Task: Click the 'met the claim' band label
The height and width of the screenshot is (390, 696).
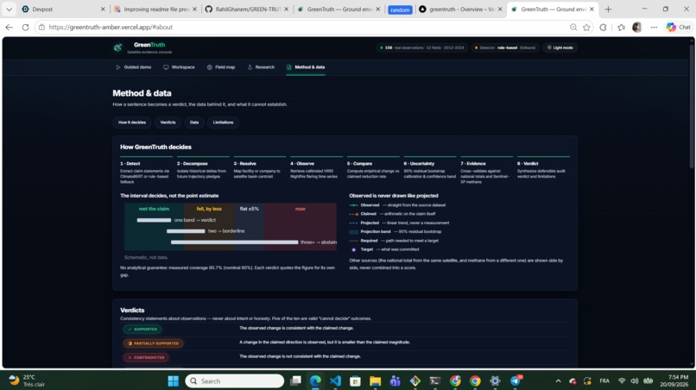Action: point(154,209)
